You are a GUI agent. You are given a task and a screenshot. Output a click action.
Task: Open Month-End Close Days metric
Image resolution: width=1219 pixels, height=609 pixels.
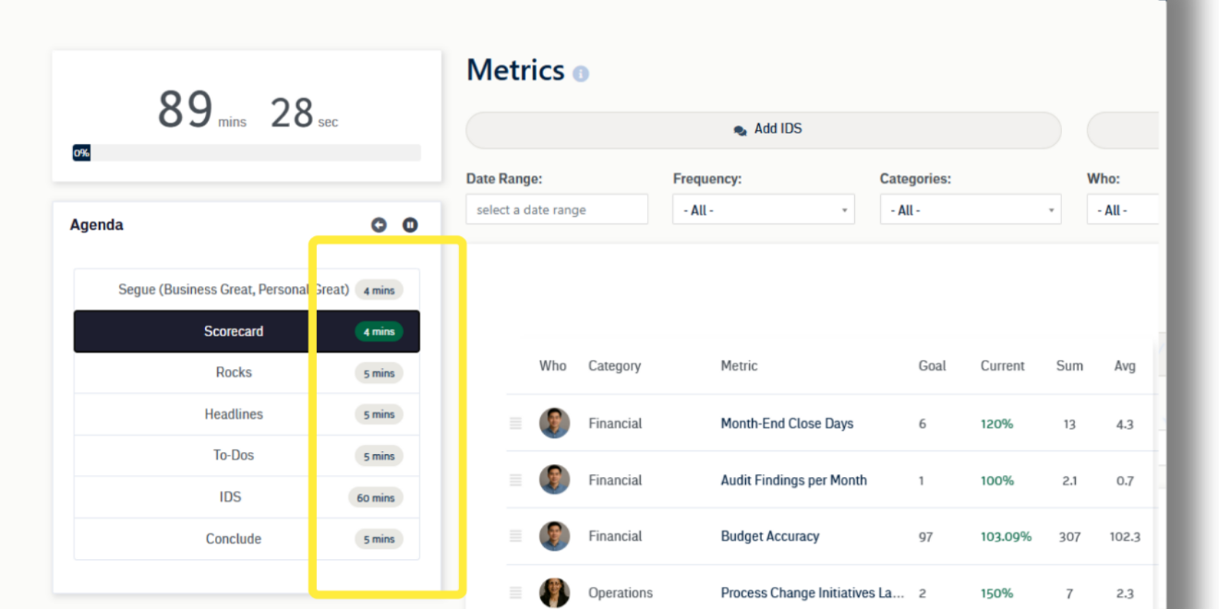[787, 424]
